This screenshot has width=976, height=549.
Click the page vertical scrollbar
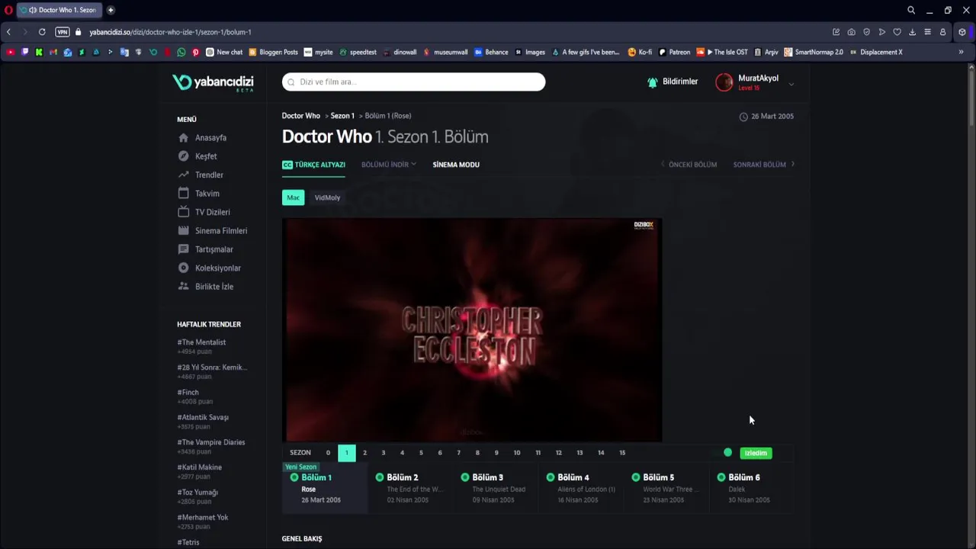coord(971,99)
